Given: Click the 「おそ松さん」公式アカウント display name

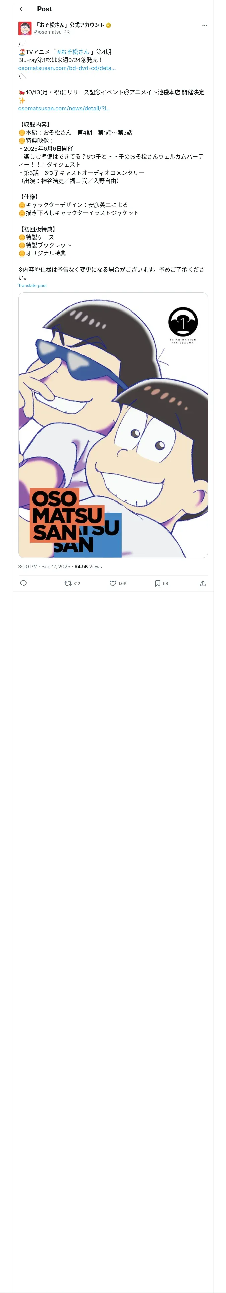Looking at the screenshot, I should tap(70, 25).
